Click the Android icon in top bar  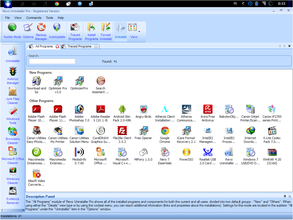pos(8,3)
